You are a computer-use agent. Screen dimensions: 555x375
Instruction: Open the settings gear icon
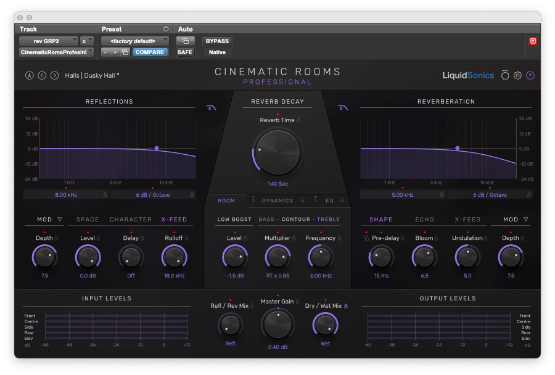(517, 75)
